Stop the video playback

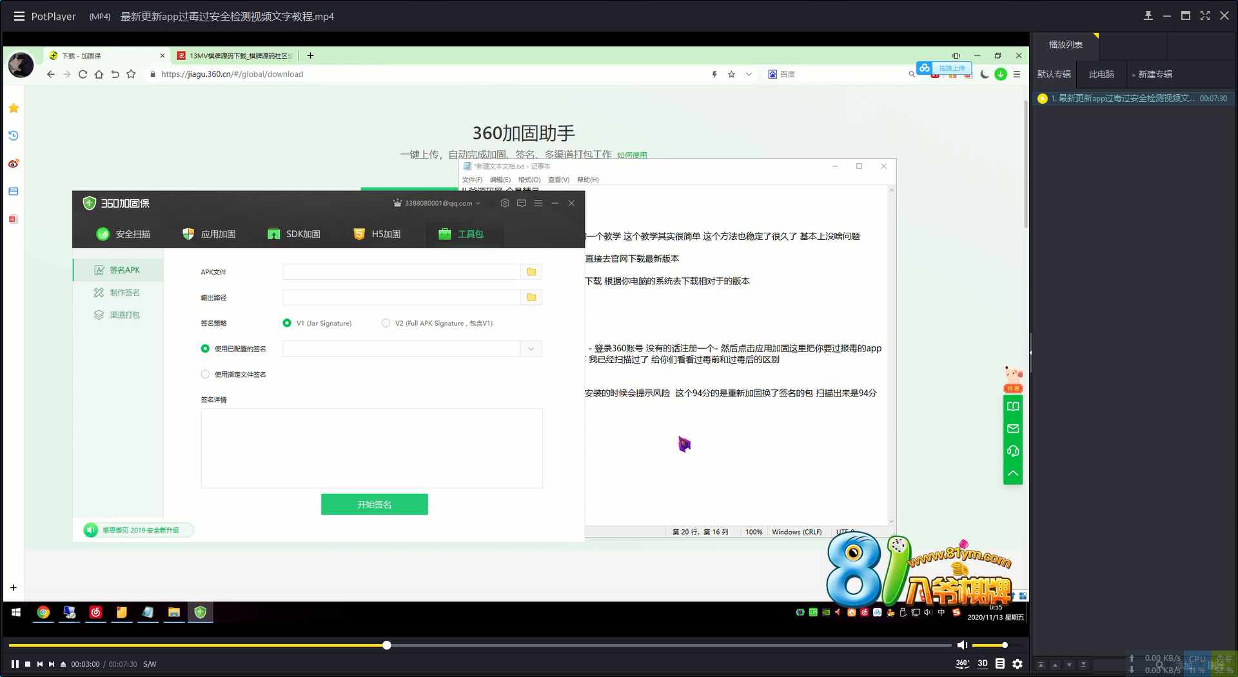tap(28, 664)
